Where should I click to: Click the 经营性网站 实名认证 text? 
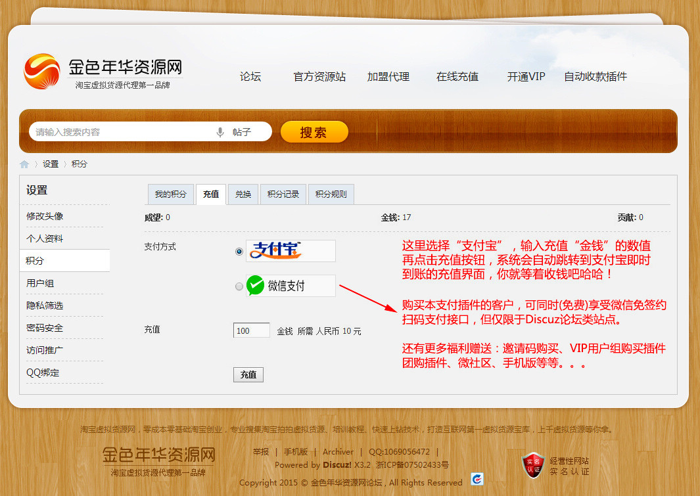pyautogui.click(x=569, y=466)
